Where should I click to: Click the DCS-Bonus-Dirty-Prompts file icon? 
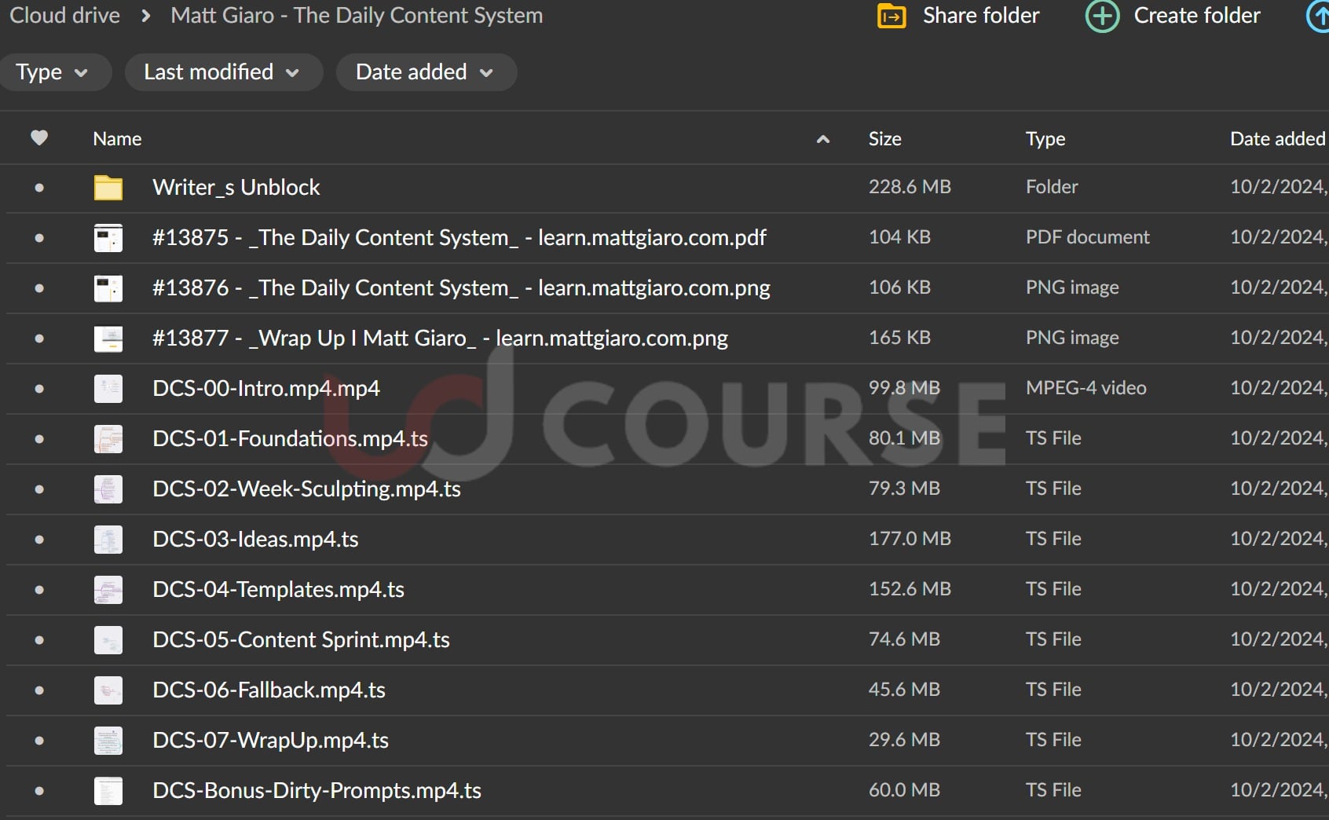108,791
